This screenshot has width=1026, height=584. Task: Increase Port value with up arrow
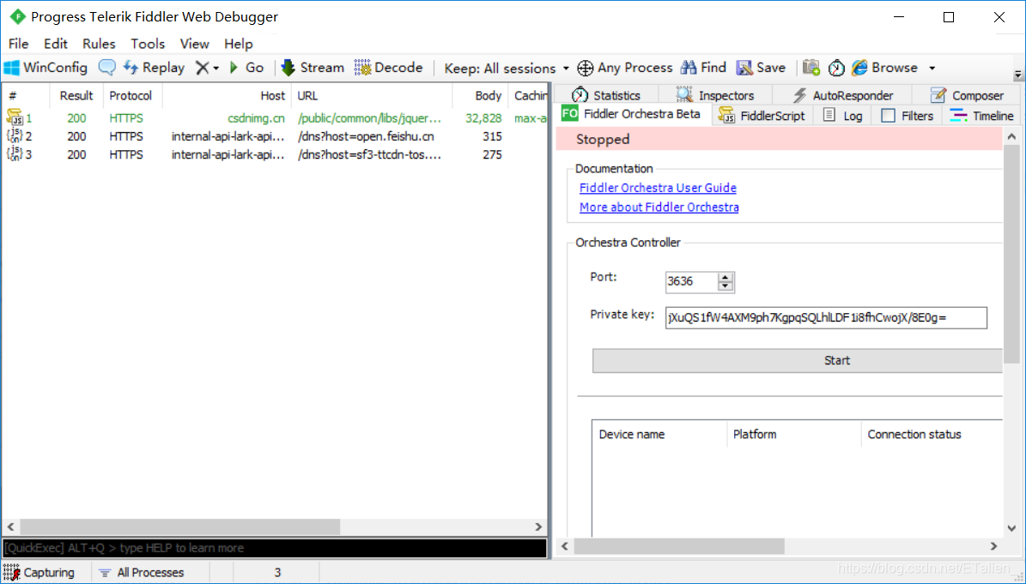(x=725, y=277)
